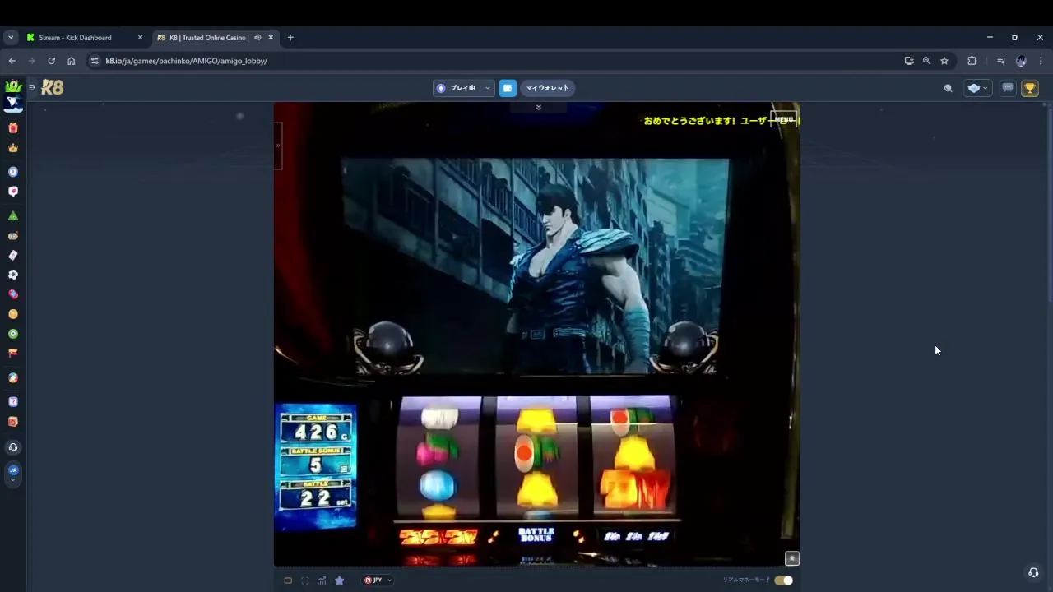Click the battle bonus count of 5

tap(316, 465)
